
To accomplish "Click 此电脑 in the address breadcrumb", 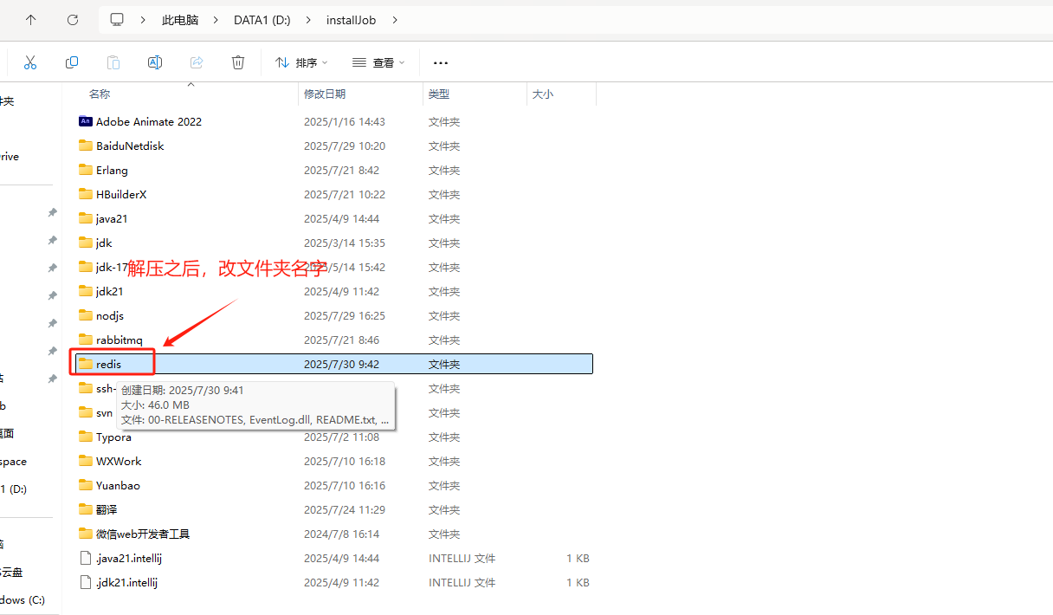I will coord(180,19).
